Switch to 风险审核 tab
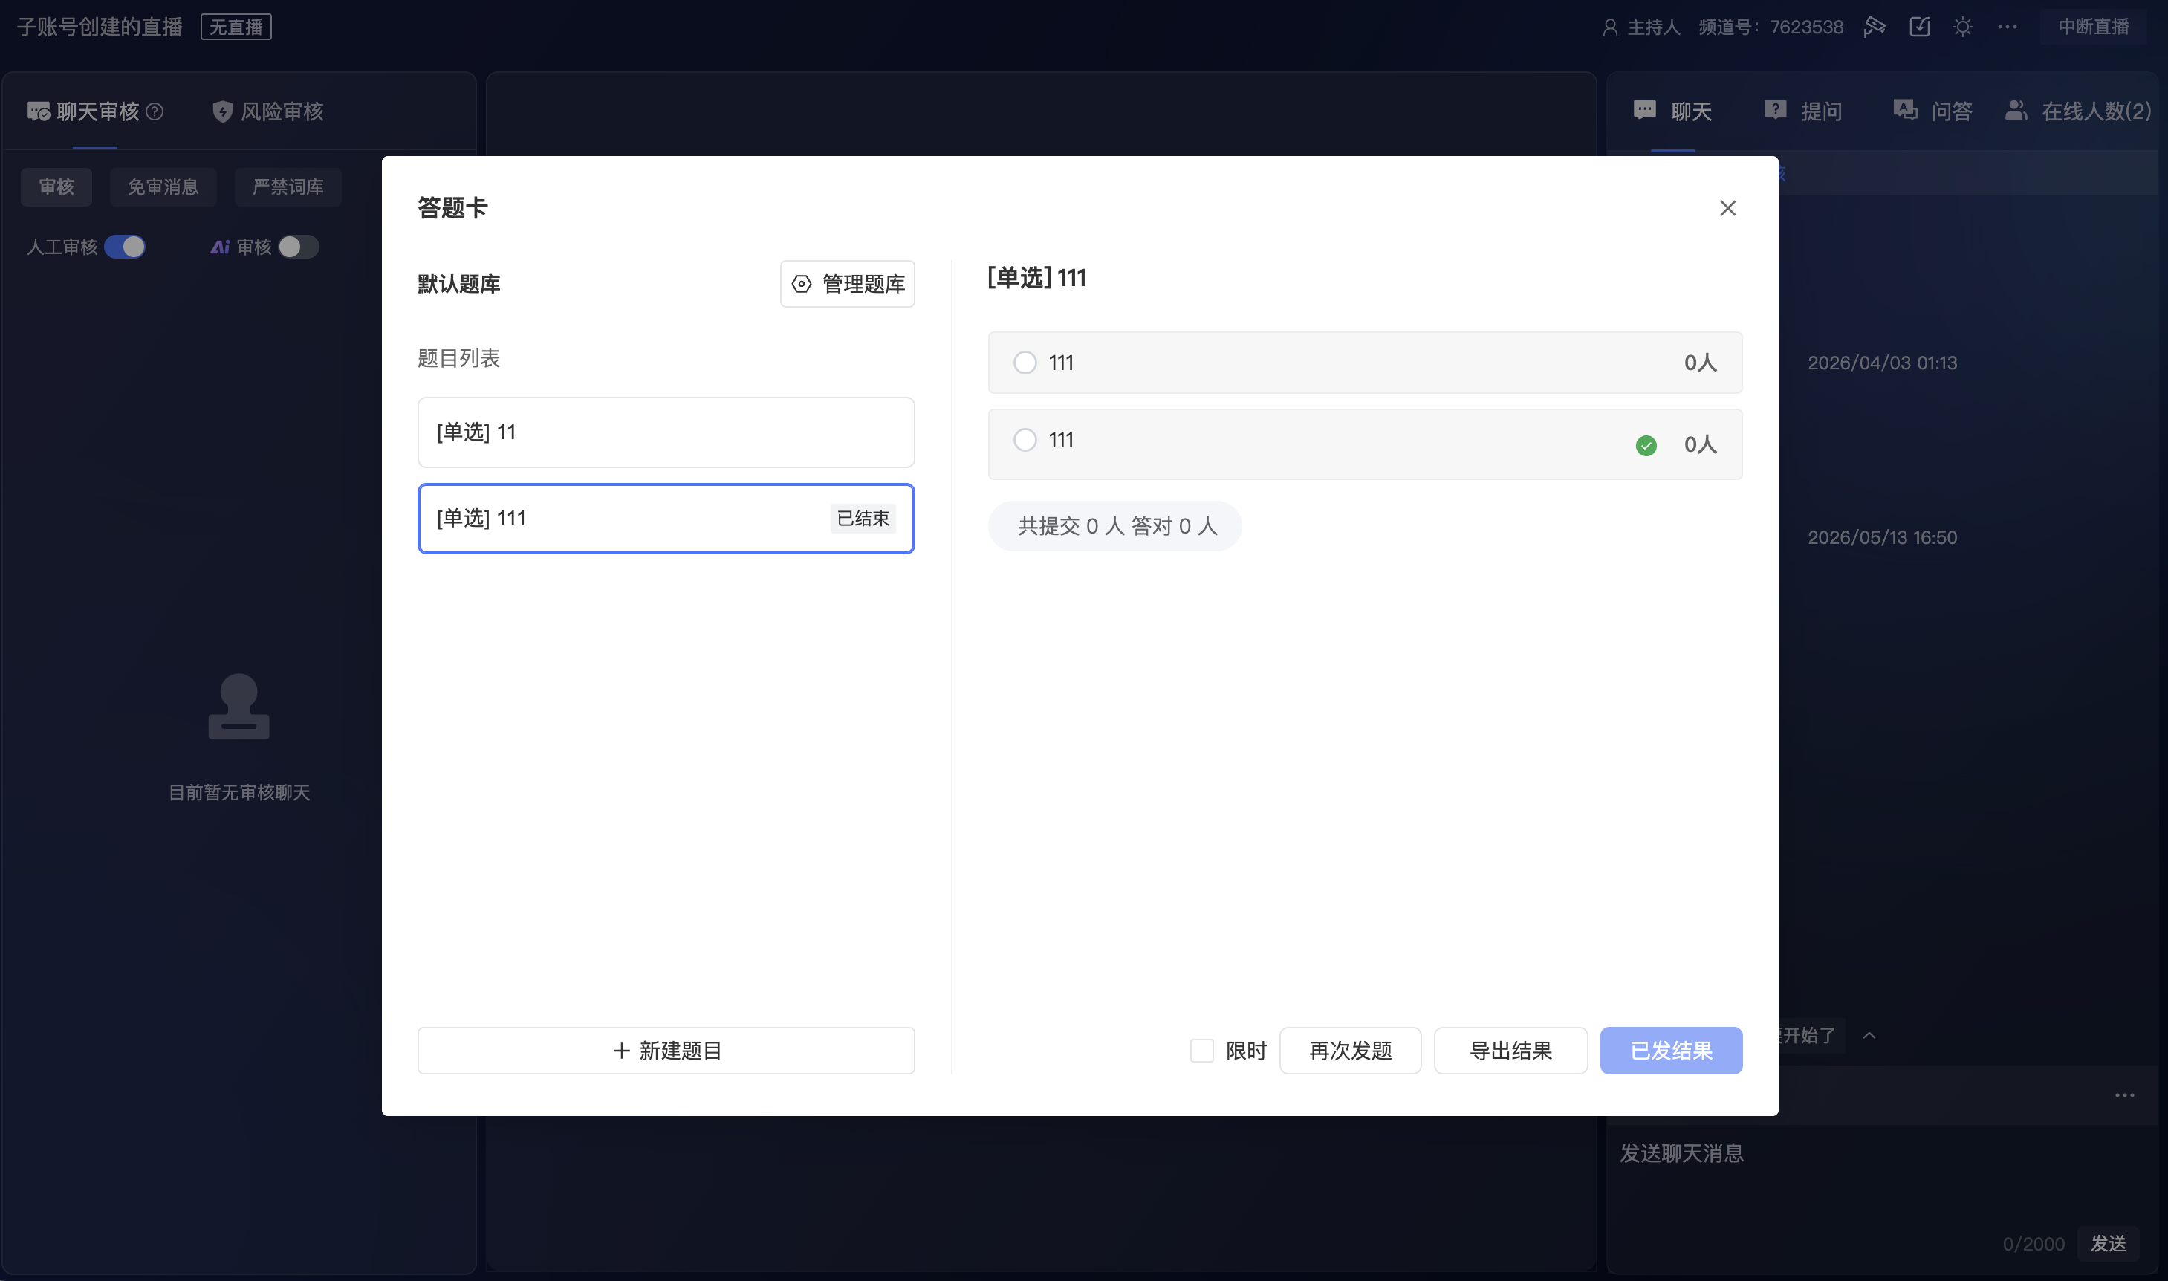The height and width of the screenshot is (1281, 2168). click(267, 111)
